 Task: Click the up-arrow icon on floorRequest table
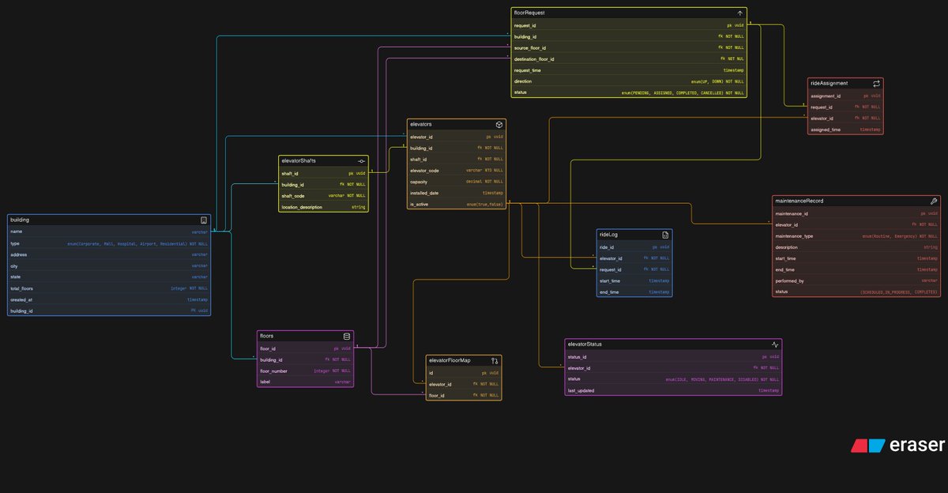coord(740,13)
